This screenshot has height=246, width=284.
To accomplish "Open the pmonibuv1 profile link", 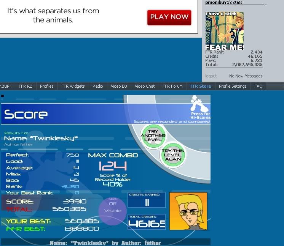I will (x=217, y=2).
